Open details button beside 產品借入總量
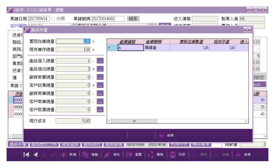 coord(100,61)
